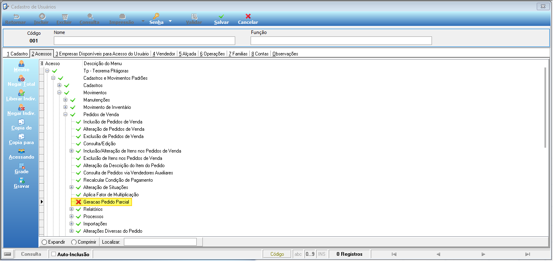Click the Incluir toolbar icon
The image size is (553, 261).
(x=42, y=16)
